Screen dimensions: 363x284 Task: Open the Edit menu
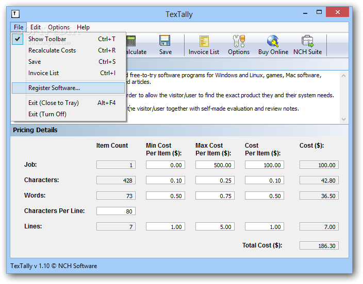click(x=36, y=27)
